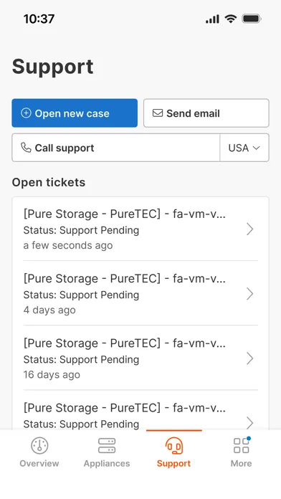
Task: Tap the Wi-Fi icon in status bar
Action: (230, 19)
